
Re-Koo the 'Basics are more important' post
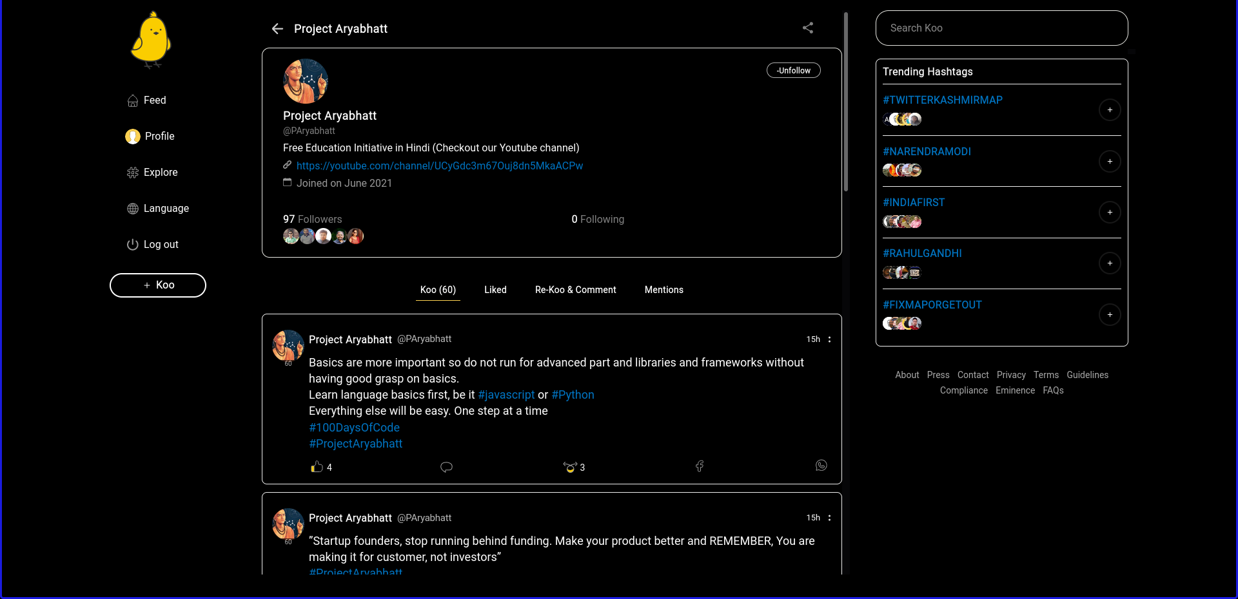570,467
